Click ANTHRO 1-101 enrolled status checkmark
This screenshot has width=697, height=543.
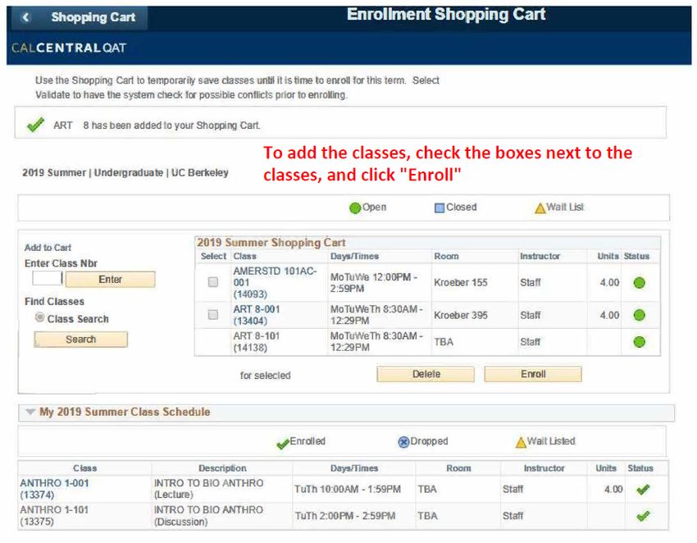[x=643, y=516]
